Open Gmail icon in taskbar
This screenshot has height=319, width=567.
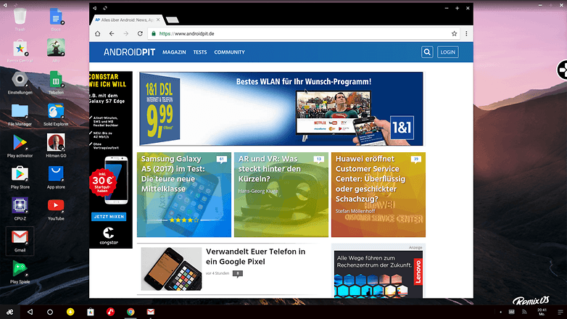click(x=151, y=312)
